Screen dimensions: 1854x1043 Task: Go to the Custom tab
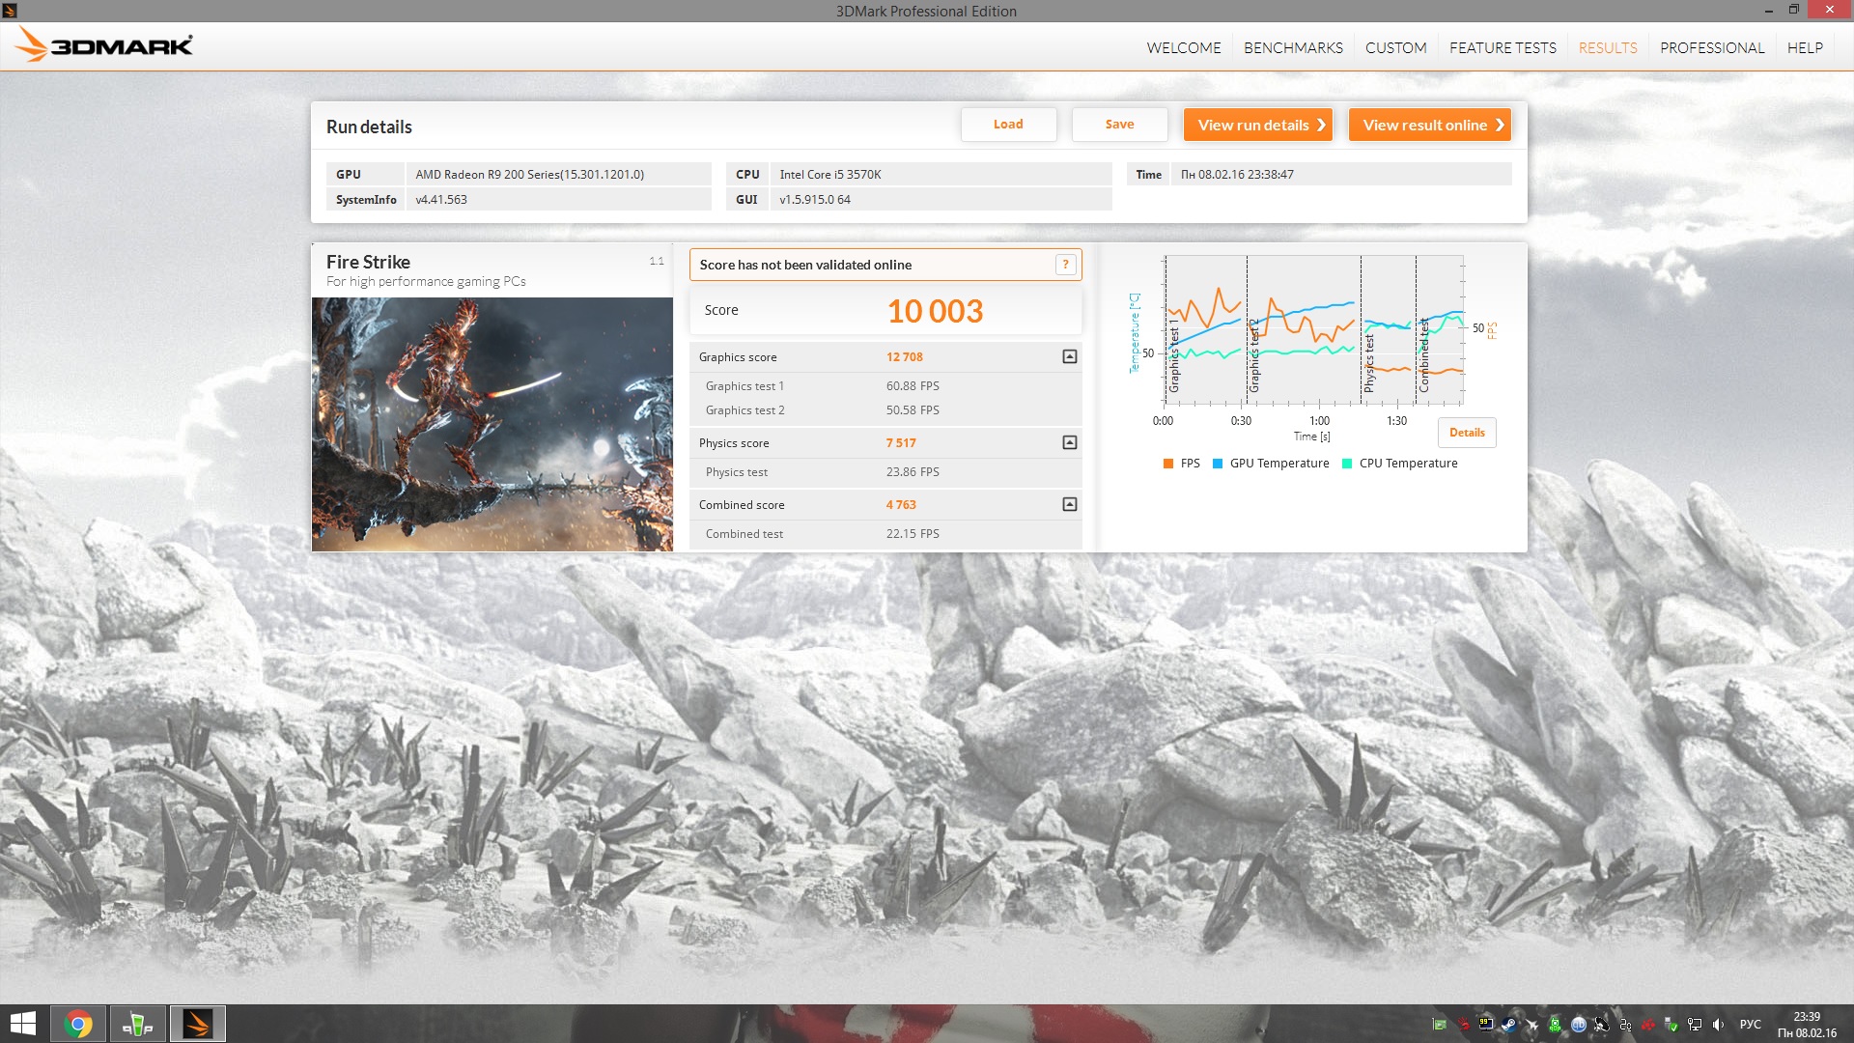(1395, 48)
